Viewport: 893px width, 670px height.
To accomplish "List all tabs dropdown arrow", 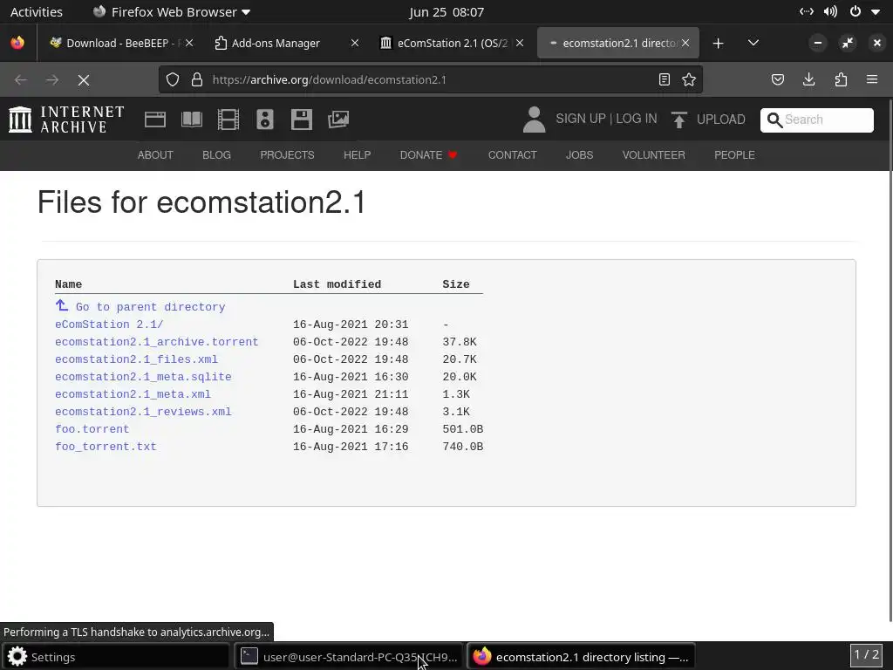I will [x=753, y=43].
